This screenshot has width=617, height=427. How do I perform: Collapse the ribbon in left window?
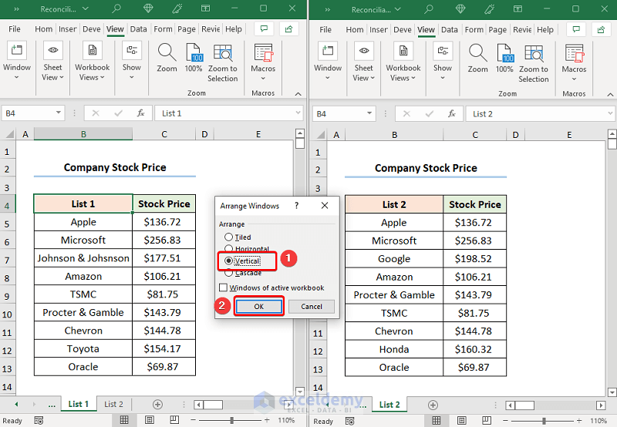point(298,93)
